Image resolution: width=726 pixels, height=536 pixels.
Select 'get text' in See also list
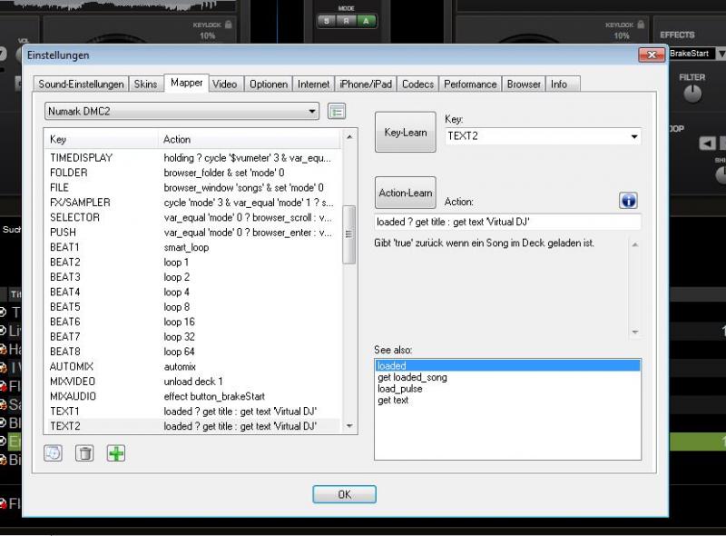tap(507, 400)
